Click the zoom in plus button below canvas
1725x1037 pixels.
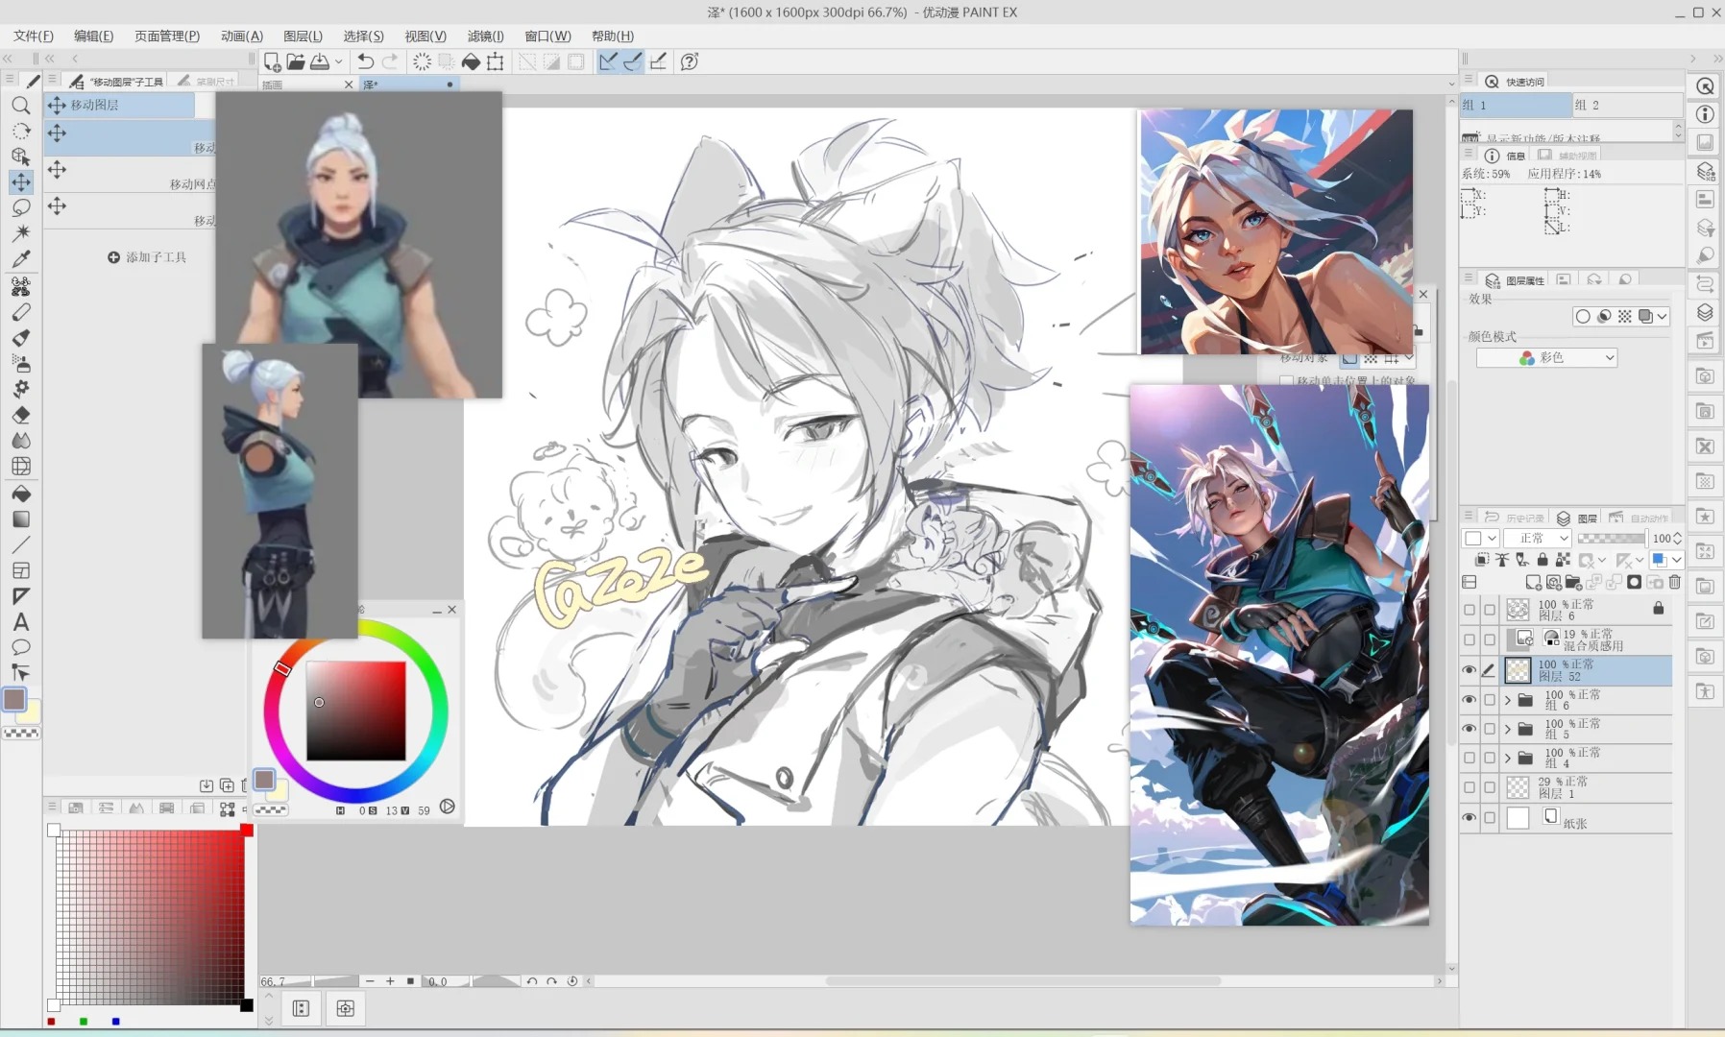(390, 981)
